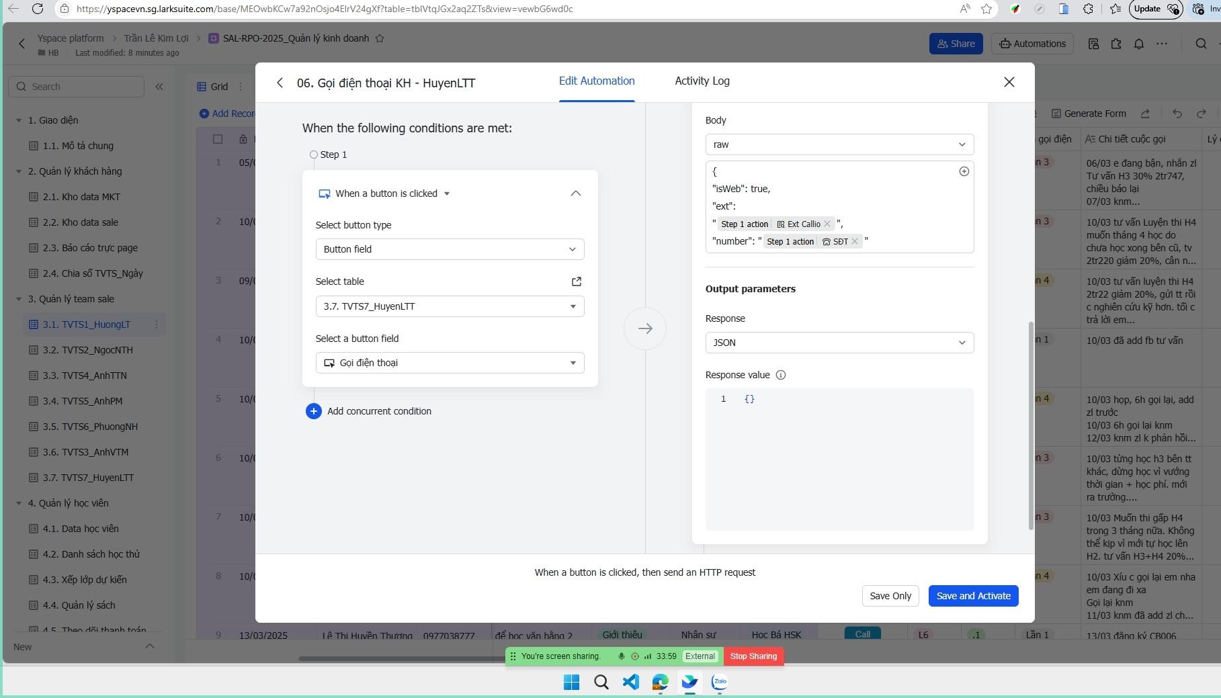
Task: Select the Step 1 radio marker
Action: (x=313, y=155)
